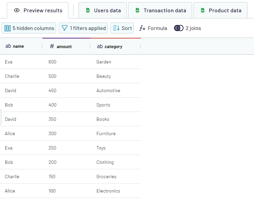The width and height of the screenshot is (254, 199).
Task: Click the amount column header
Action: pos(64,46)
